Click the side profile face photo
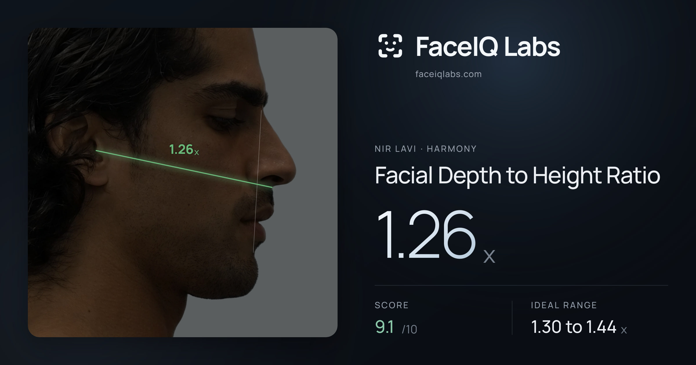696x365 pixels. [183, 183]
